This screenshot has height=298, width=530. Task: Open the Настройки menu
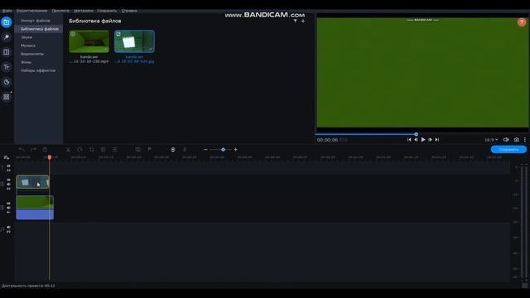tap(84, 11)
